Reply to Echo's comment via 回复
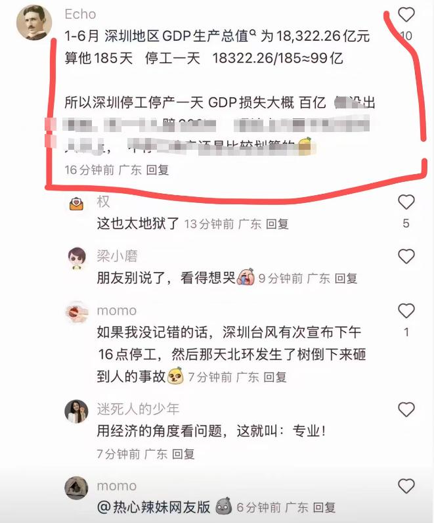 pos(158,170)
